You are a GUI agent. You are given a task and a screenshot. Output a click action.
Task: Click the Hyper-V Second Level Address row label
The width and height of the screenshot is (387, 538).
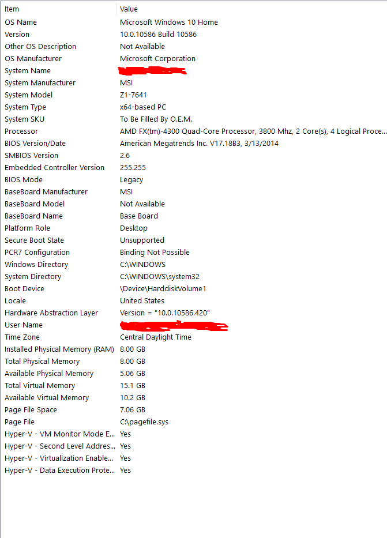click(x=60, y=446)
